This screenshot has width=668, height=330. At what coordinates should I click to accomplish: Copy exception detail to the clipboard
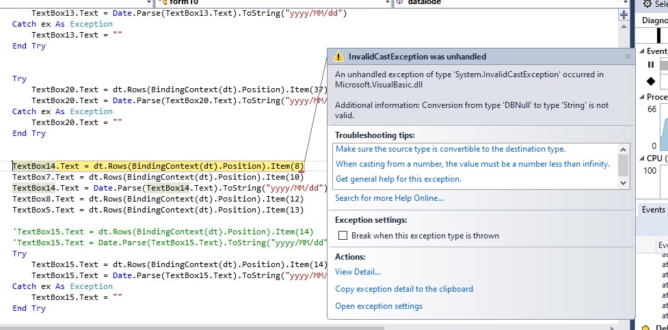point(403,289)
